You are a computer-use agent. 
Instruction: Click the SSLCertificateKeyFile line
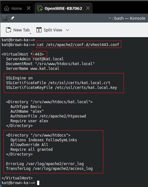62,88
